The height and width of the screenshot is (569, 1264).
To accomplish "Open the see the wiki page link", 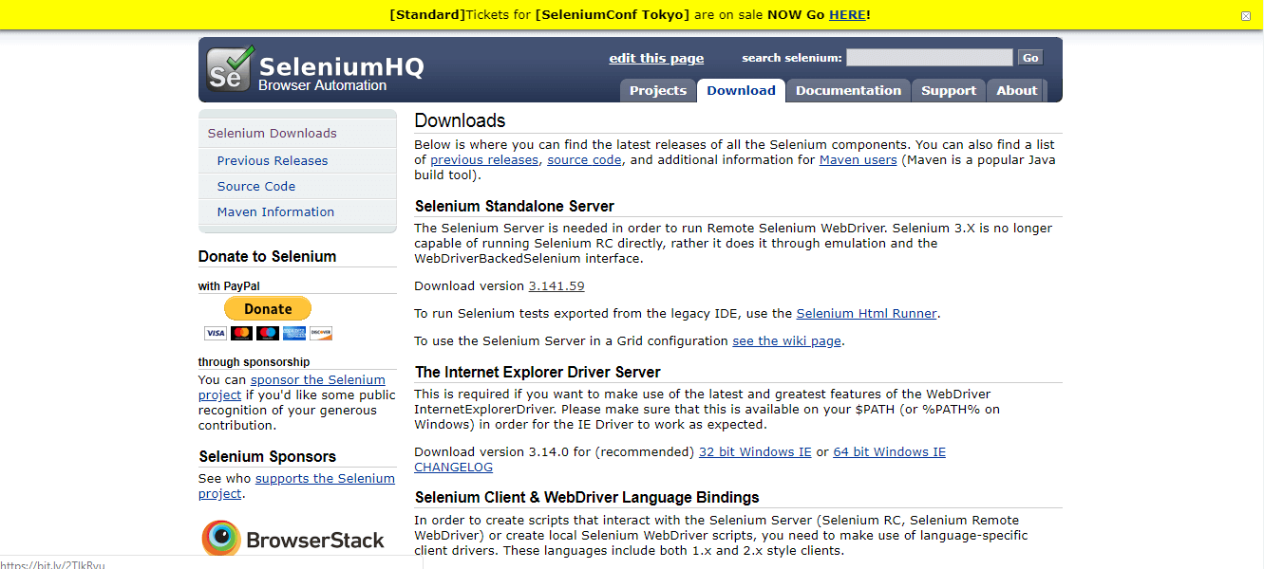I will tap(786, 340).
